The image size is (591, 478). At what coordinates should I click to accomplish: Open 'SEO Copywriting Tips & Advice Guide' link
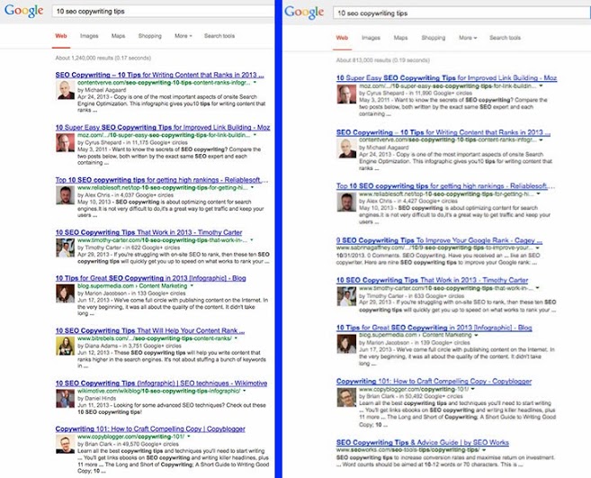pos(424,442)
